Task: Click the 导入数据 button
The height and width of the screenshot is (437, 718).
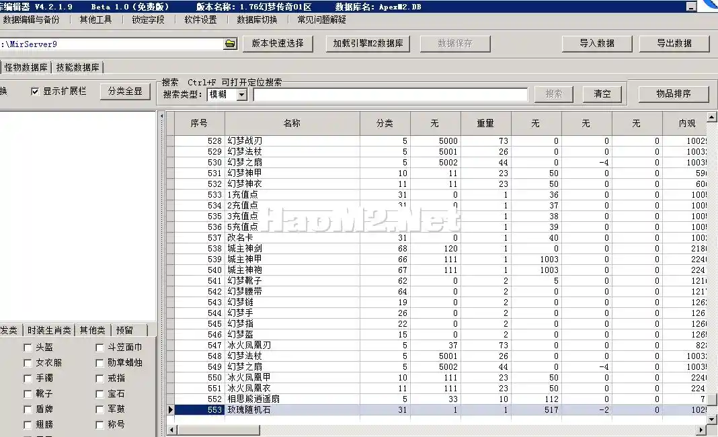Action: (x=597, y=44)
